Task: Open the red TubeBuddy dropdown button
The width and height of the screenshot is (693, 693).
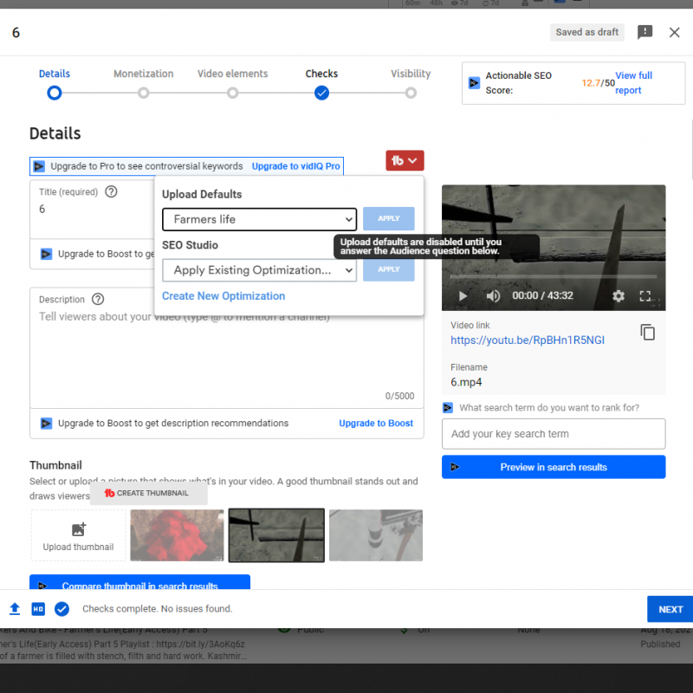Action: click(x=405, y=160)
